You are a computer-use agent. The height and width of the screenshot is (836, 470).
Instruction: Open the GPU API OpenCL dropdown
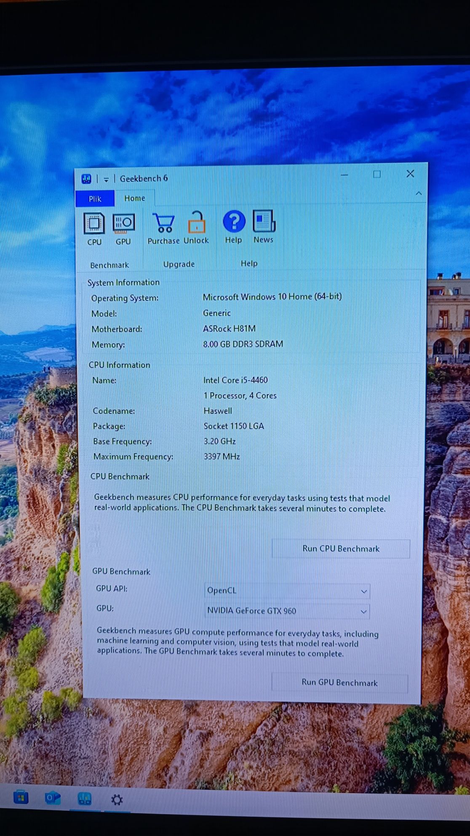(x=287, y=591)
